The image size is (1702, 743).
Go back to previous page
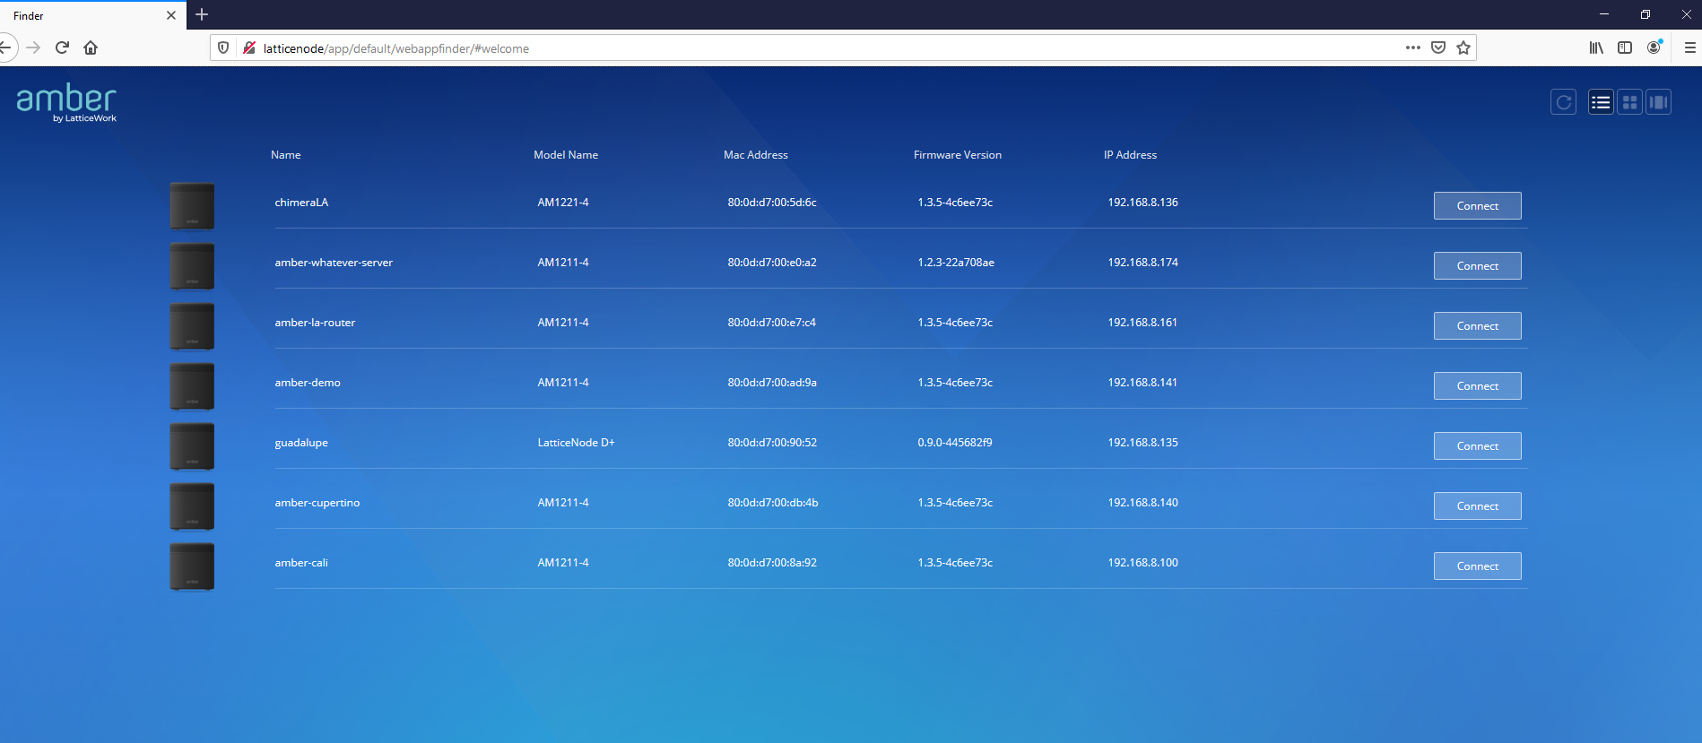point(5,48)
